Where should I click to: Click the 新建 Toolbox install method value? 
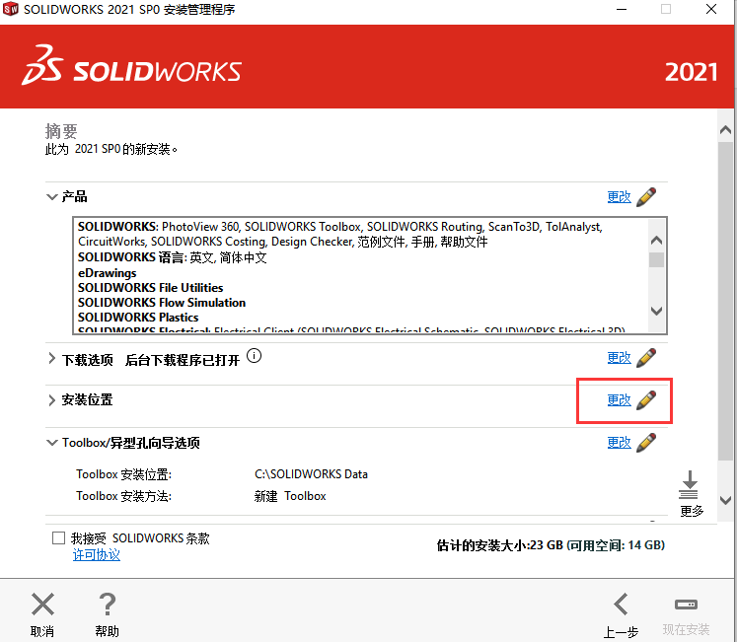(290, 496)
